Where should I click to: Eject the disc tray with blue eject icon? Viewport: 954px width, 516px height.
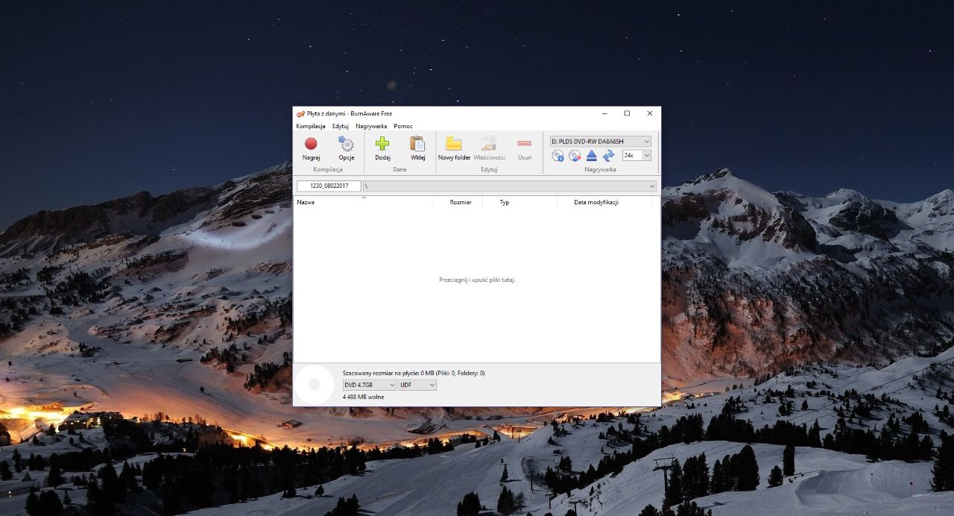click(591, 156)
